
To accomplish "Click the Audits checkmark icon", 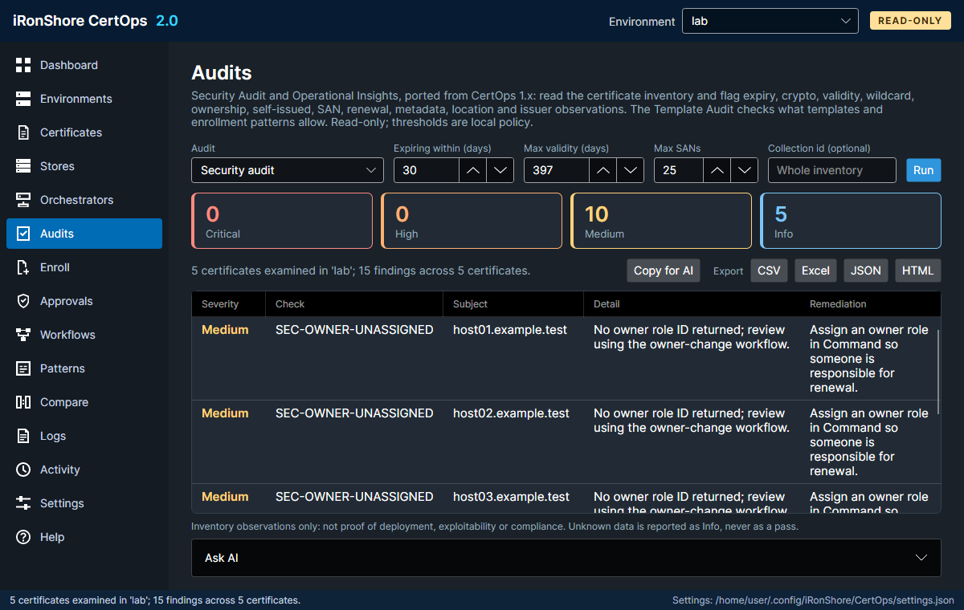I will point(23,234).
